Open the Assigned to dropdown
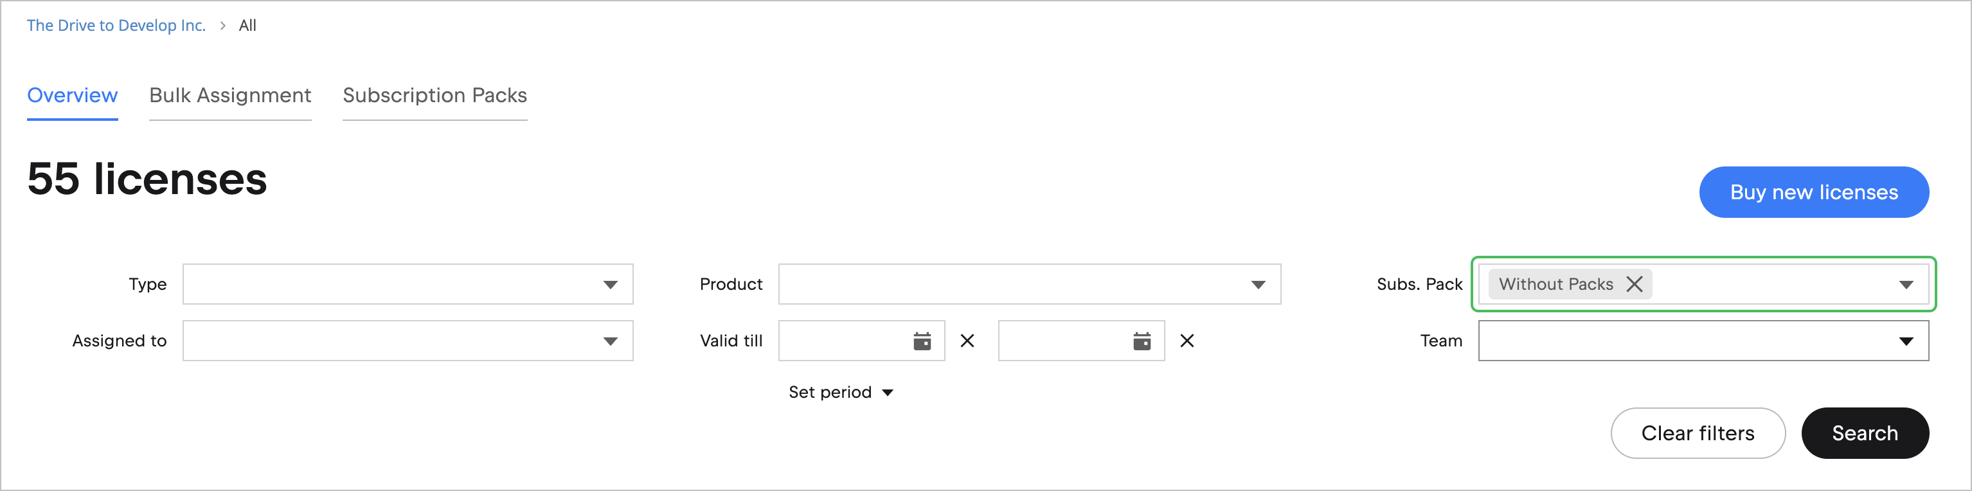 pyautogui.click(x=609, y=341)
